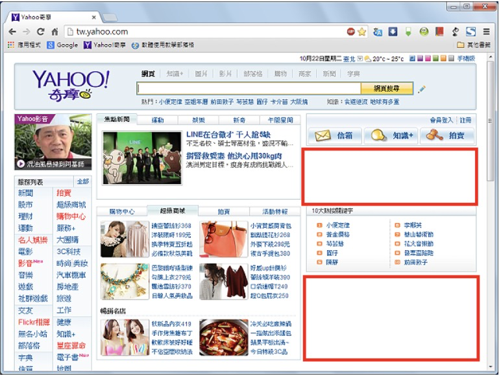Click the desk lamp extension icon
Screen dimensions: 501x376
click(456, 31)
